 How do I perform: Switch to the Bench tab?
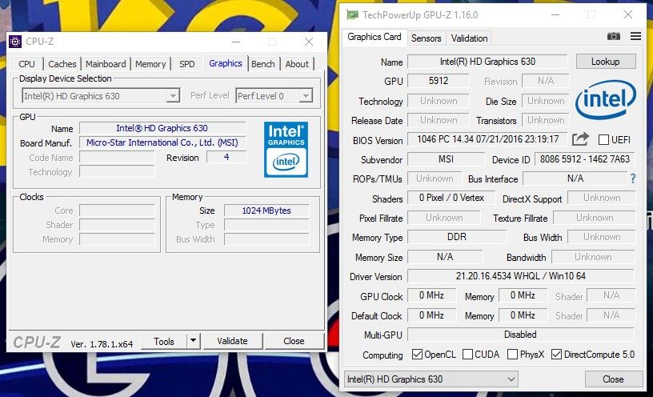263,64
